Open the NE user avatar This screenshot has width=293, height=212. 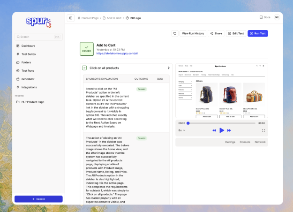click(277, 17)
